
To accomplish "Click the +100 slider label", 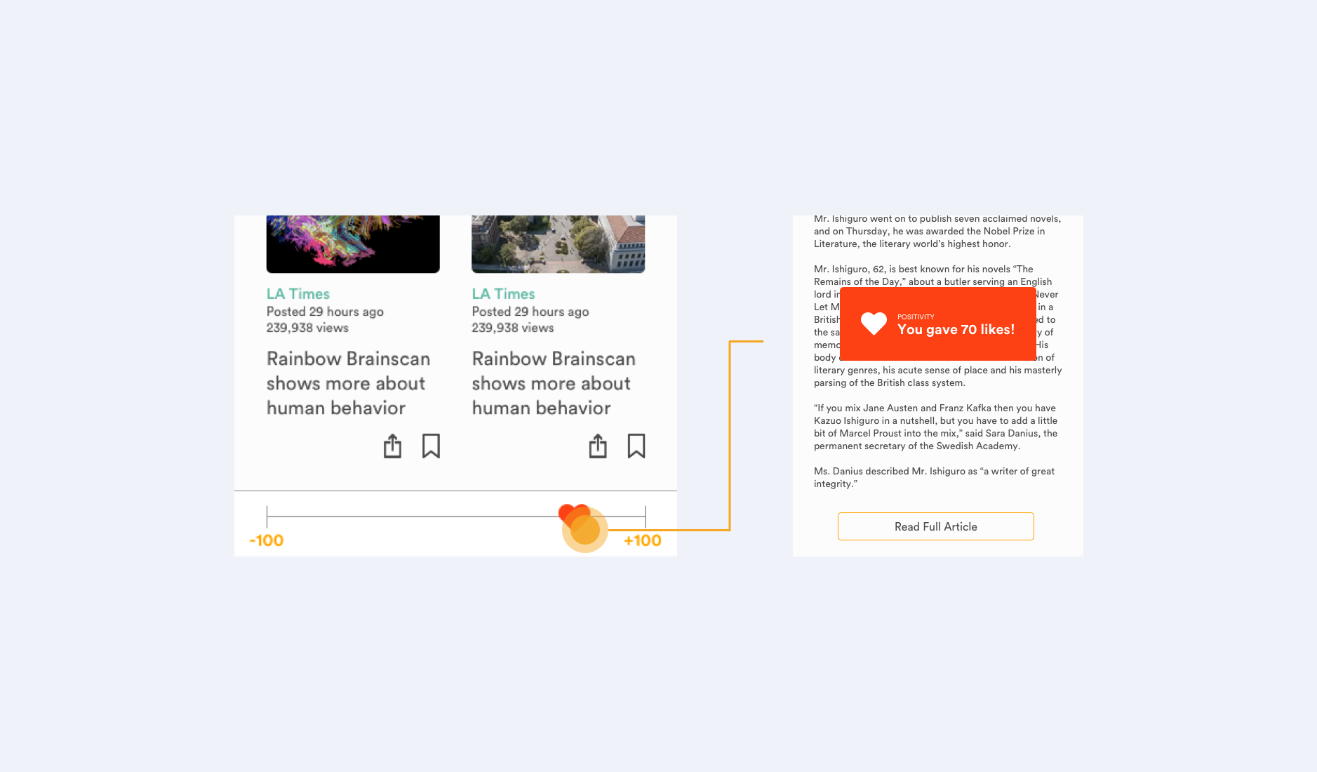I will [642, 540].
